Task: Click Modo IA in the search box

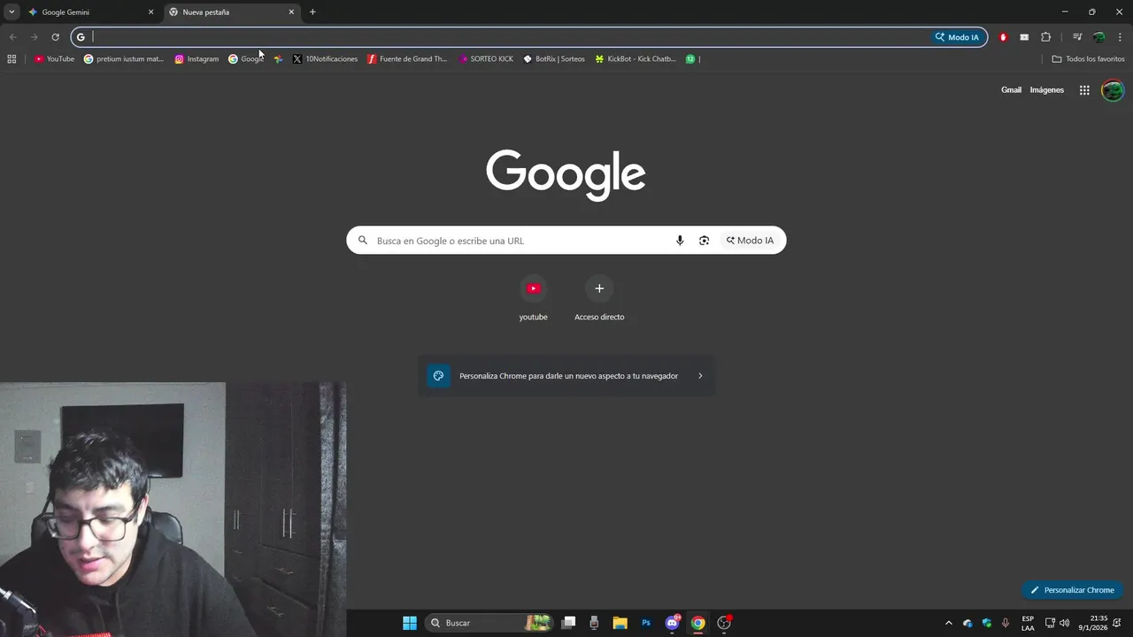Action: [x=750, y=241]
